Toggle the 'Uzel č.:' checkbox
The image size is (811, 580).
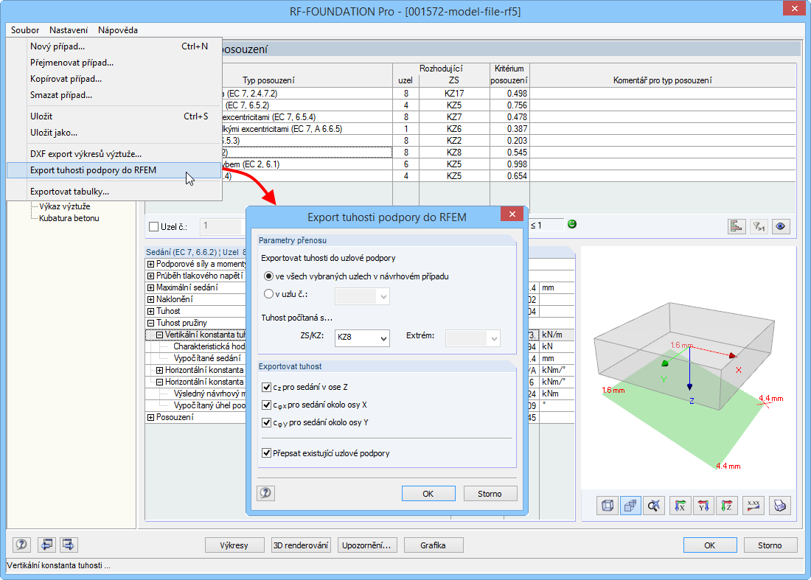click(153, 226)
